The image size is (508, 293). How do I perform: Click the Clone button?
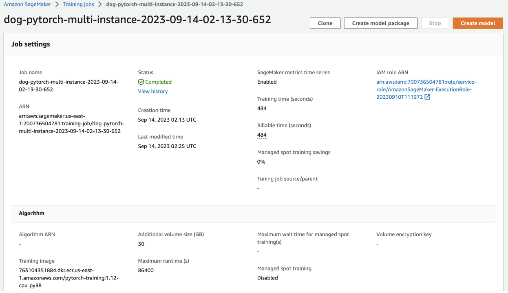(325, 23)
